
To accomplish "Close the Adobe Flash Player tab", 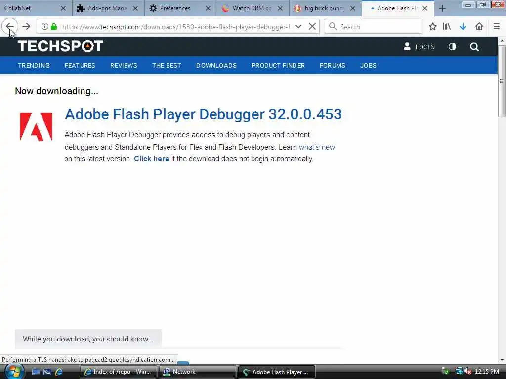I will coord(425,8).
